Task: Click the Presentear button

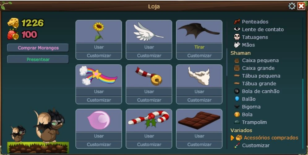Action: (38, 59)
